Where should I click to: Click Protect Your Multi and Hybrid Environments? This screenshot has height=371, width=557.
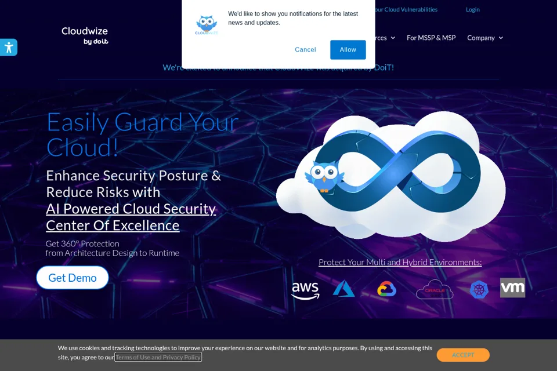click(400, 262)
